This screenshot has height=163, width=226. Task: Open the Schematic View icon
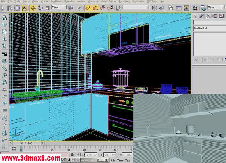point(186,8)
